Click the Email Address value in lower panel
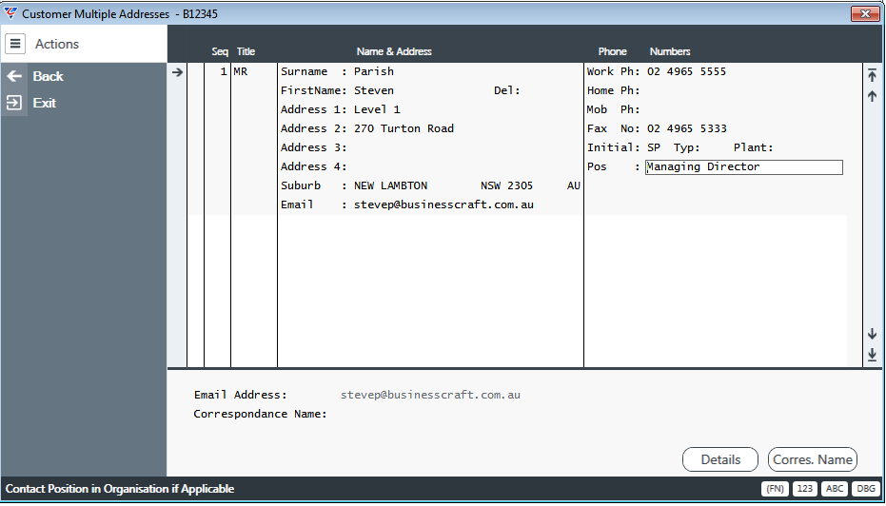 coord(430,395)
